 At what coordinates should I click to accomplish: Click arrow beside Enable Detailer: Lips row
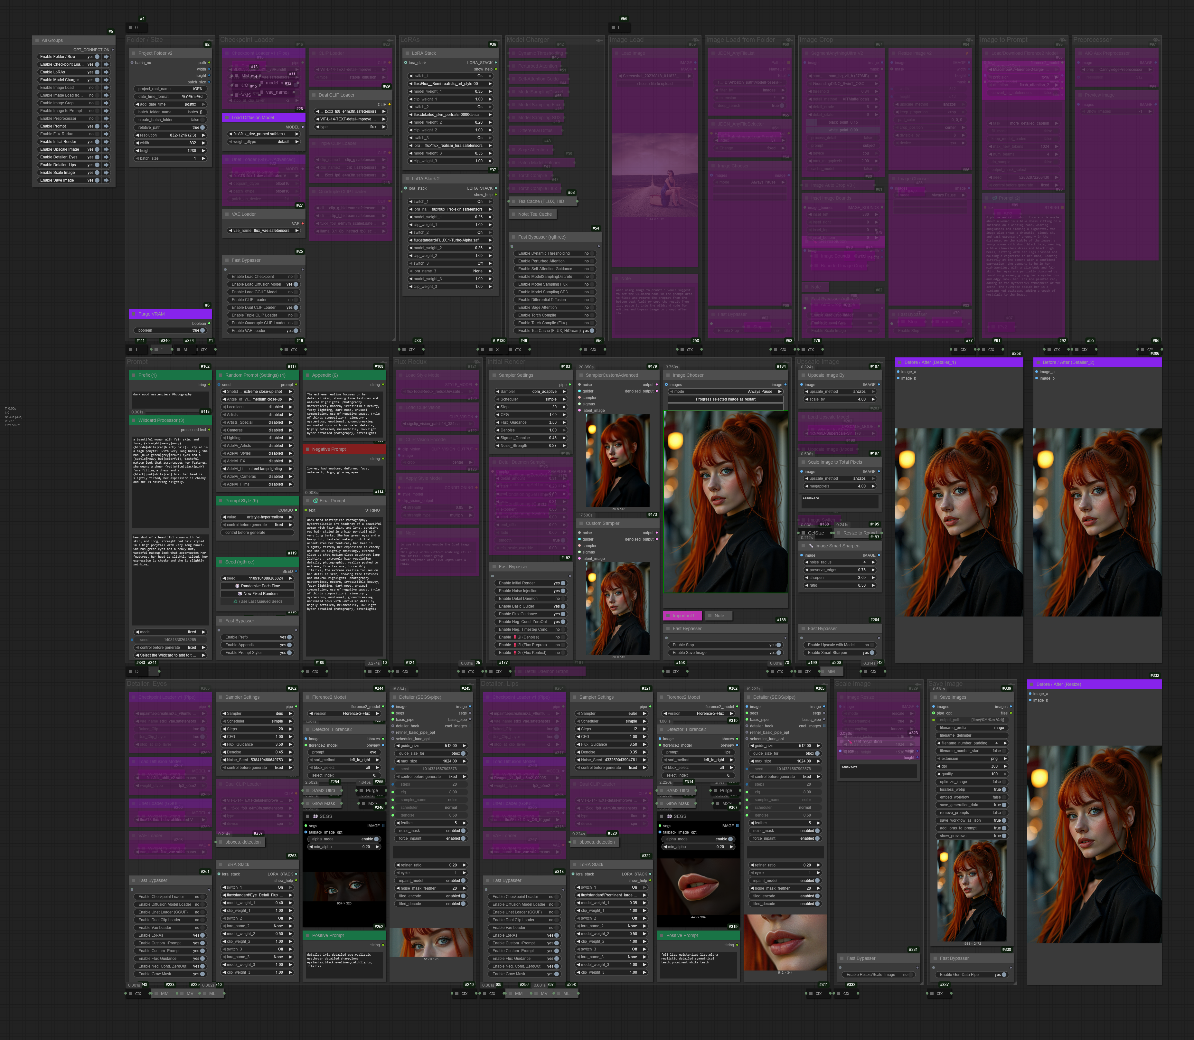tap(106, 165)
